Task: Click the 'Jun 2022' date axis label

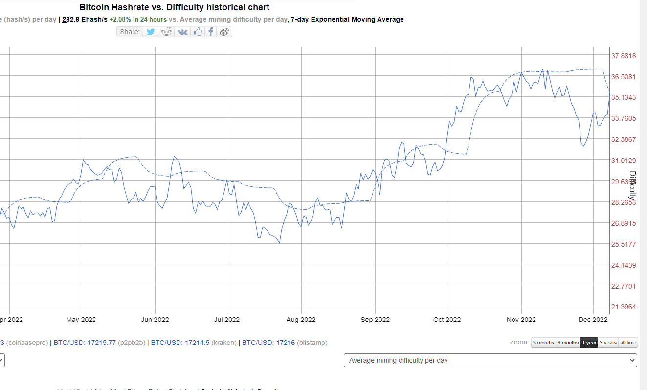Action: [155, 320]
